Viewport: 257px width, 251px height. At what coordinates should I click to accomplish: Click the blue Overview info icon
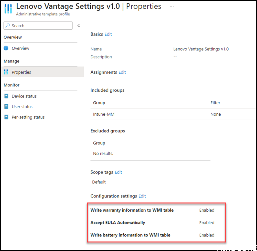pyautogui.click(x=6, y=48)
